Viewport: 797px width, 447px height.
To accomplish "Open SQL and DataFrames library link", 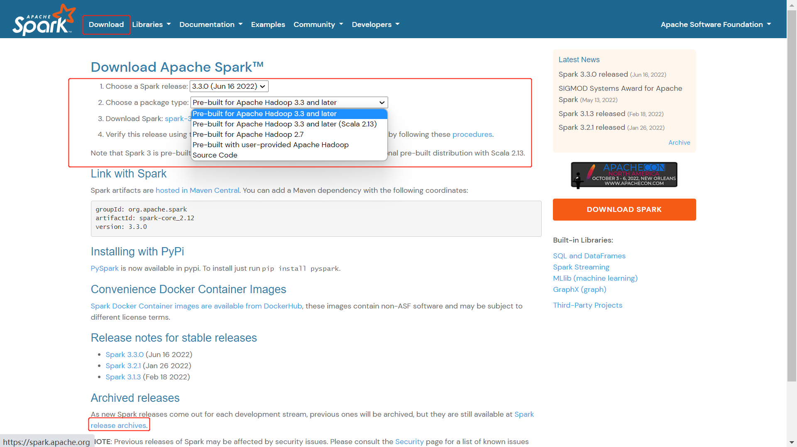I will click(589, 256).
